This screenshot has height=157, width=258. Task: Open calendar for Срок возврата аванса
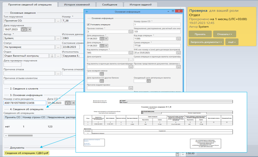[x=102, y=74]
